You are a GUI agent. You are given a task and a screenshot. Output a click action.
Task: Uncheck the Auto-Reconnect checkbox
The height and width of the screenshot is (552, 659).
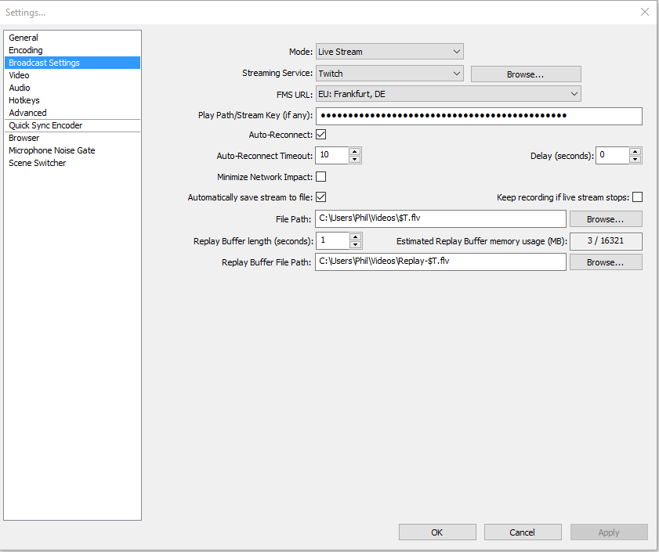(320, 135)
